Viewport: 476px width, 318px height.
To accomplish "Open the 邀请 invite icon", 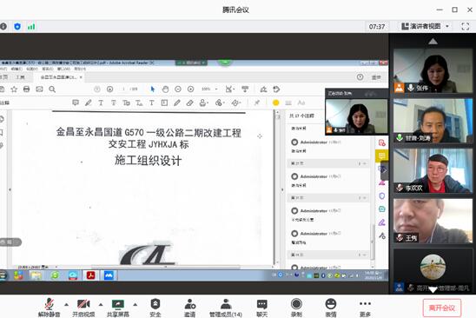I will pyautogui.click(x=189, y=308).
